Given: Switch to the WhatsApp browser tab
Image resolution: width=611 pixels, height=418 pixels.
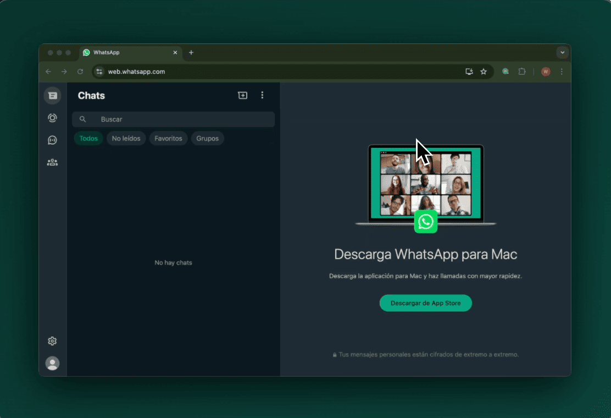Looking at the screenshot, I should pyautogui.click(x=126, y=53).
